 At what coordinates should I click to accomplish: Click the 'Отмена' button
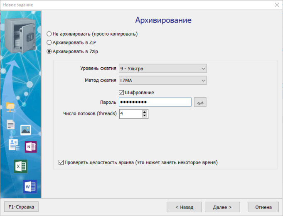pos(263,206)
